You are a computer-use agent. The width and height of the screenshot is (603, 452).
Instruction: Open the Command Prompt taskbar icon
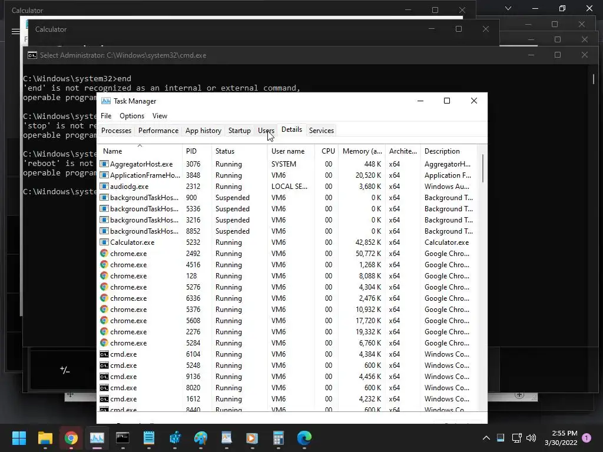(122, 438)
